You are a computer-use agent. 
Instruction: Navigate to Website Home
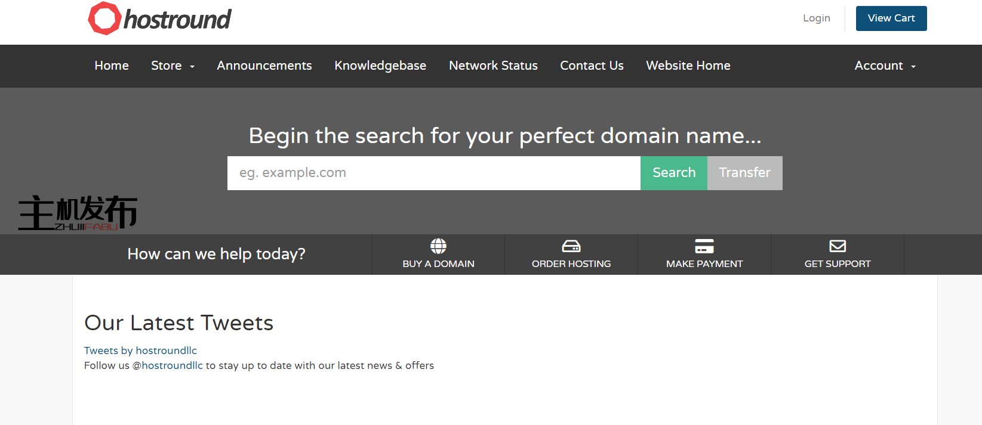[x=688, y=66]
